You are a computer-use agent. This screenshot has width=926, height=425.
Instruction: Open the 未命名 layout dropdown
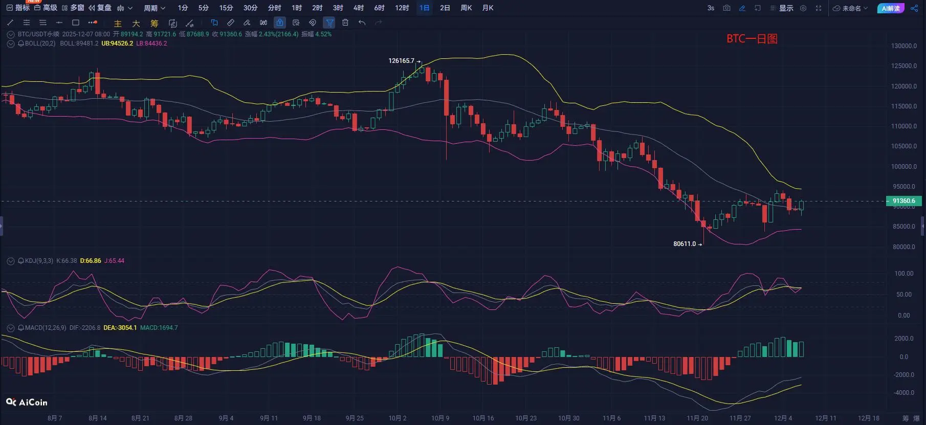(850, 8)
